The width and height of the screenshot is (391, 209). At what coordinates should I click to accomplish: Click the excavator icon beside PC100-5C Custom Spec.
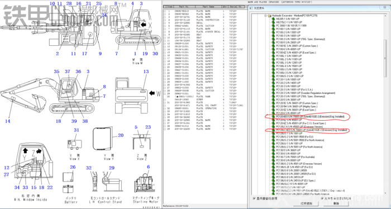click(x=273, y=46)
